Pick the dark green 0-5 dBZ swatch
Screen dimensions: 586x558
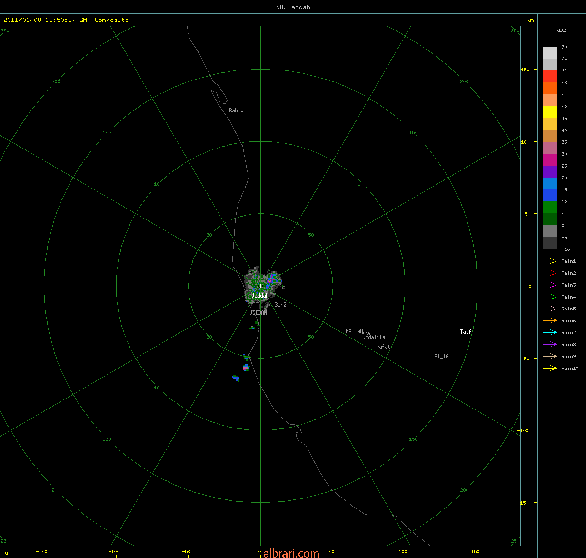(x=550, y=219)
